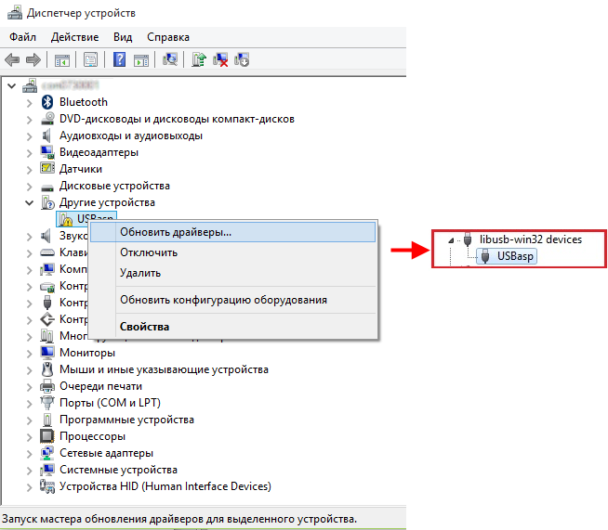Click the Датчики sensor icon
Viewport: 608px width, 530px height.
point(47,168)
